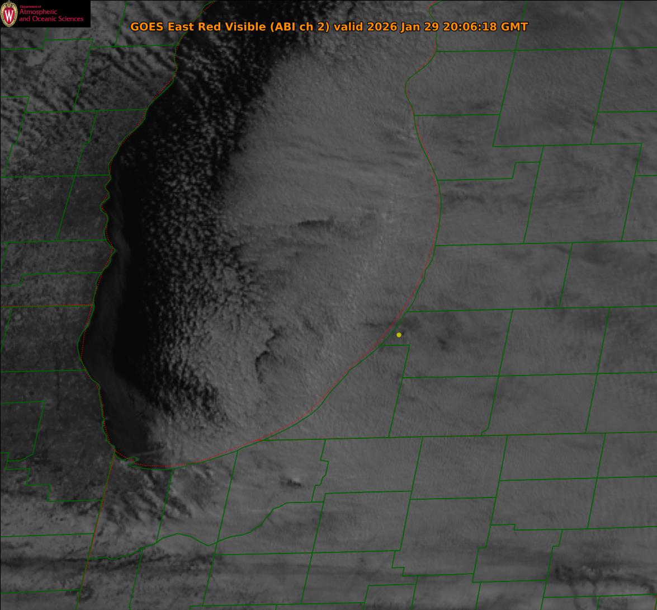Click the UW crest logo with W

pos(8,13)
